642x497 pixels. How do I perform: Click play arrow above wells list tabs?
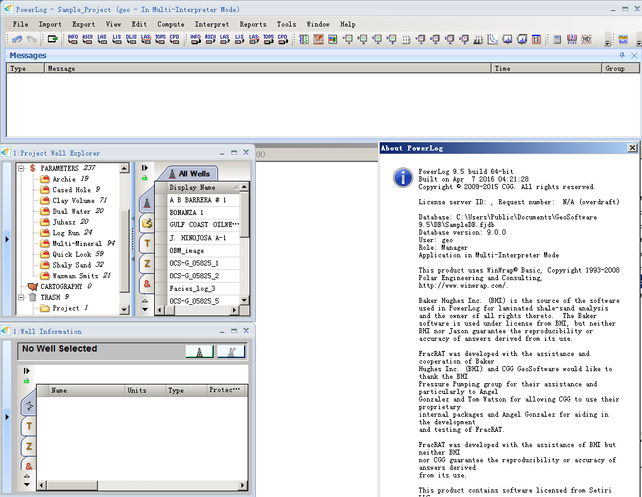pyautogui.click(x=145, y=168)
